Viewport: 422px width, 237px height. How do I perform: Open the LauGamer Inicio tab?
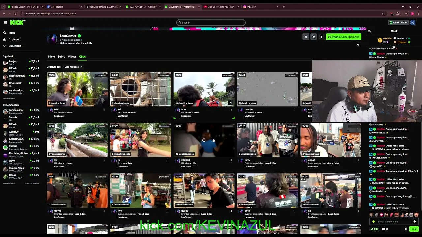(51, 57)
